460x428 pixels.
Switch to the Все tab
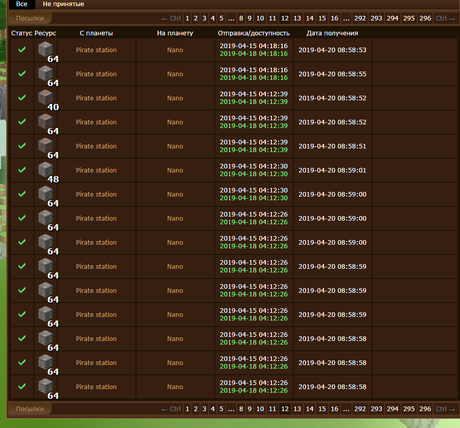[x=22, y=4]
